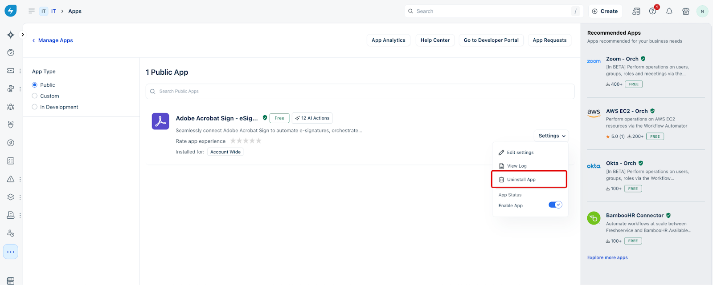The width and height of the screenshot is (713, 285).
Task: Open the agent list icon beside Create
Action: click(636, 11)
